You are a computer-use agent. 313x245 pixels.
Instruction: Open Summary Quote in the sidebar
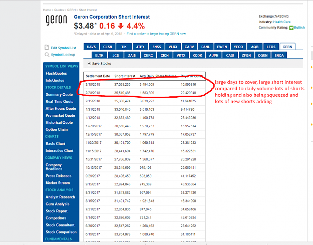tap(59, 95)
